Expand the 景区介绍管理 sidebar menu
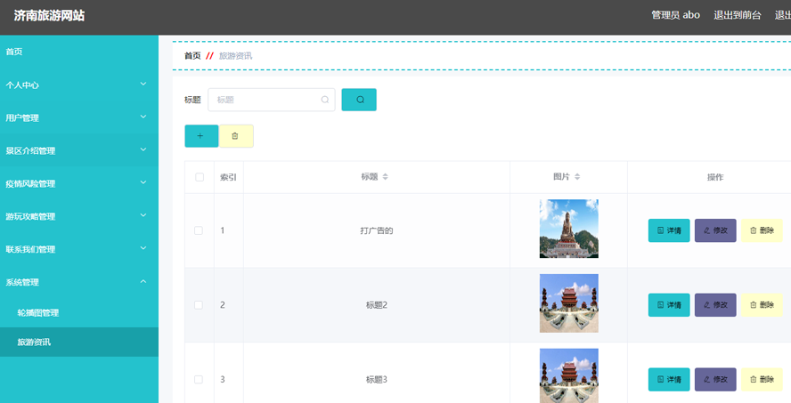The height and width of the screenshot is (403, 791). point(78,150)
